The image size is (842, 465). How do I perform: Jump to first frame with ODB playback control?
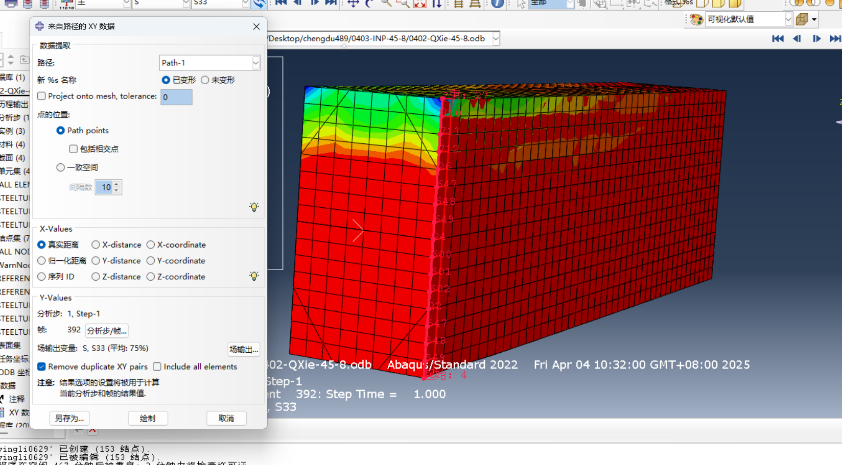coord(778,39)
